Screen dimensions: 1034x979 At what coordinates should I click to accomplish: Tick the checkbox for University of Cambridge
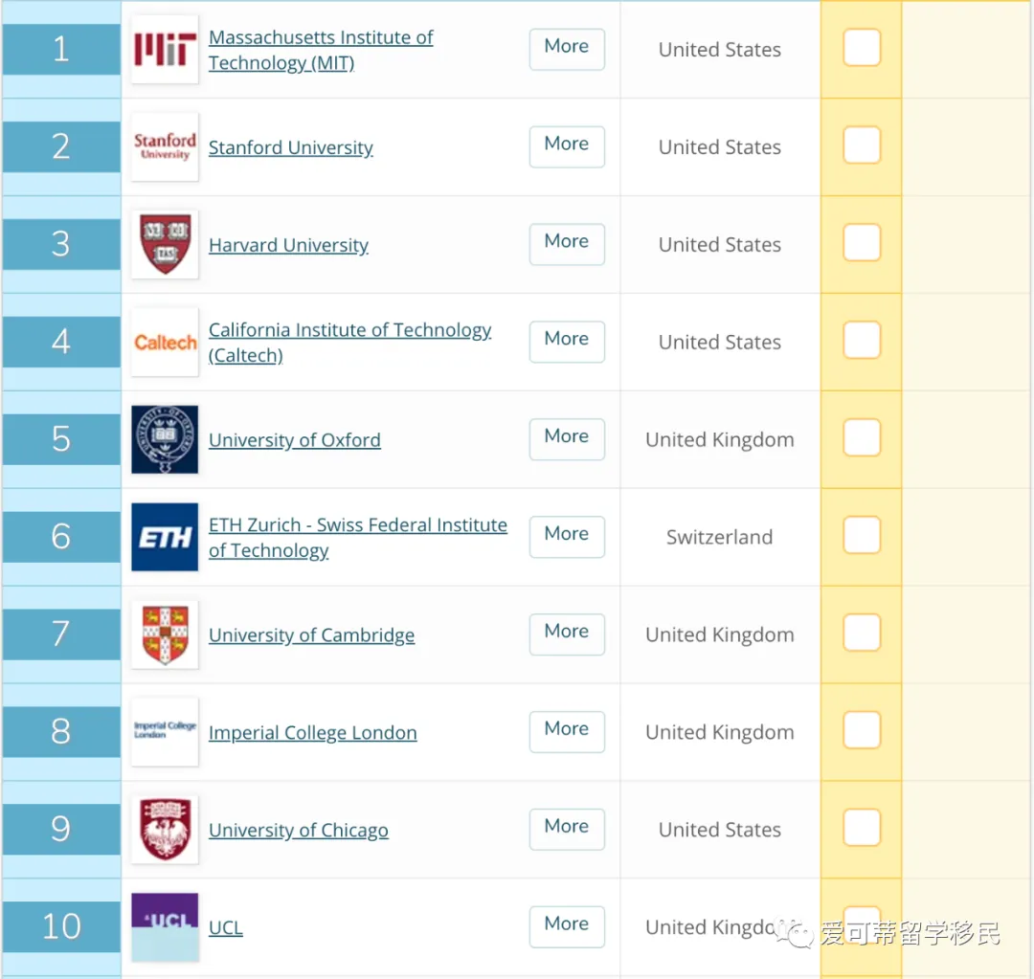click(x=862, y=633)
